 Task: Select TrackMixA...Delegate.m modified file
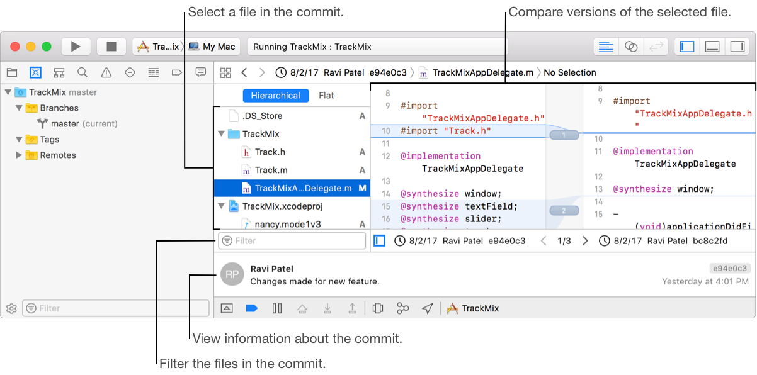pos(292,188)
